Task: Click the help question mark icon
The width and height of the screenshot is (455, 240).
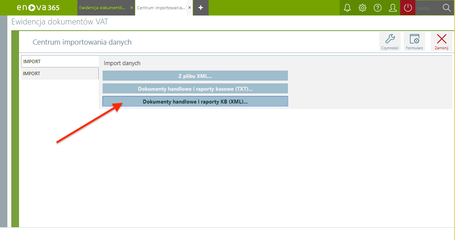Action: point(378,8)
